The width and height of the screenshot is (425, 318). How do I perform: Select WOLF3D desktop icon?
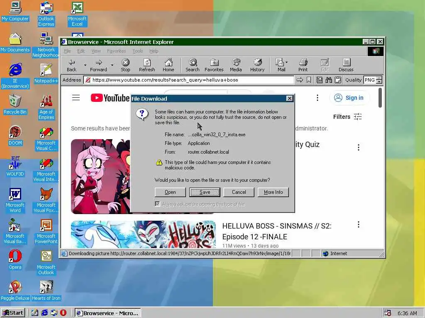15,167
